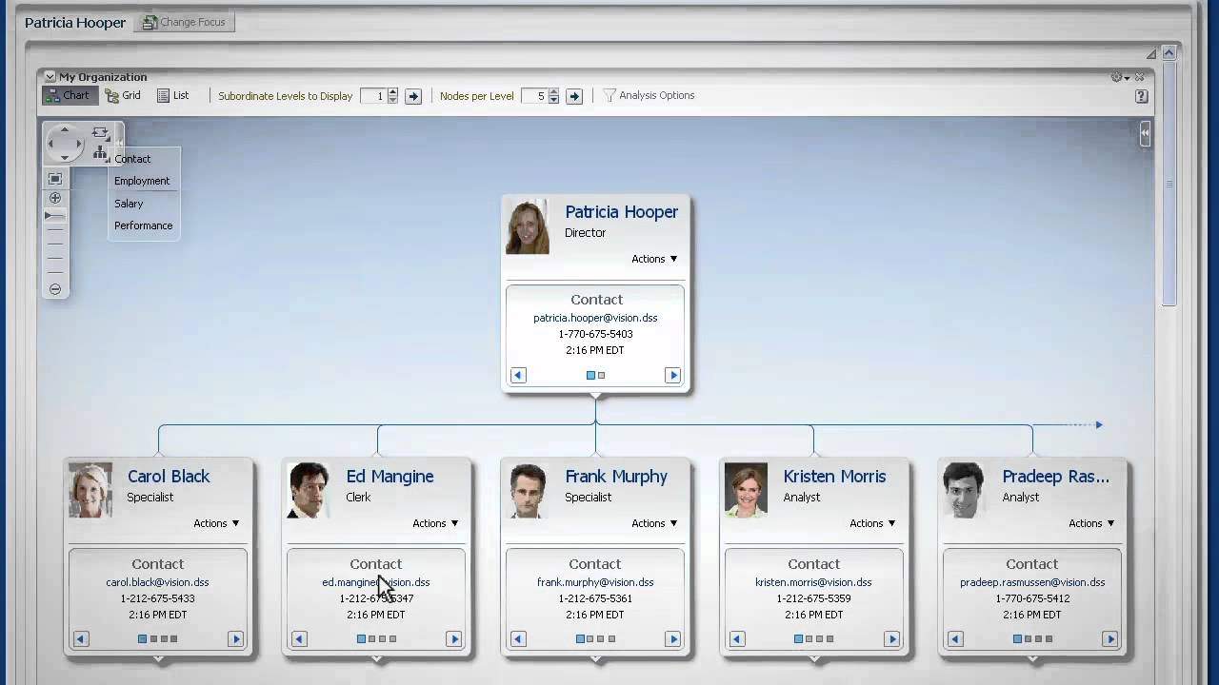Click the vertical scrollbar up arrow
This screenshot has height=685, width=1219.
point(1169,52)
